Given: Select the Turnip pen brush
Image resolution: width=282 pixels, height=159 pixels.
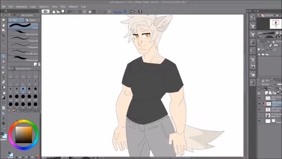Looking at the screenshot, I should pyautogui.click(x=23, y=39).
